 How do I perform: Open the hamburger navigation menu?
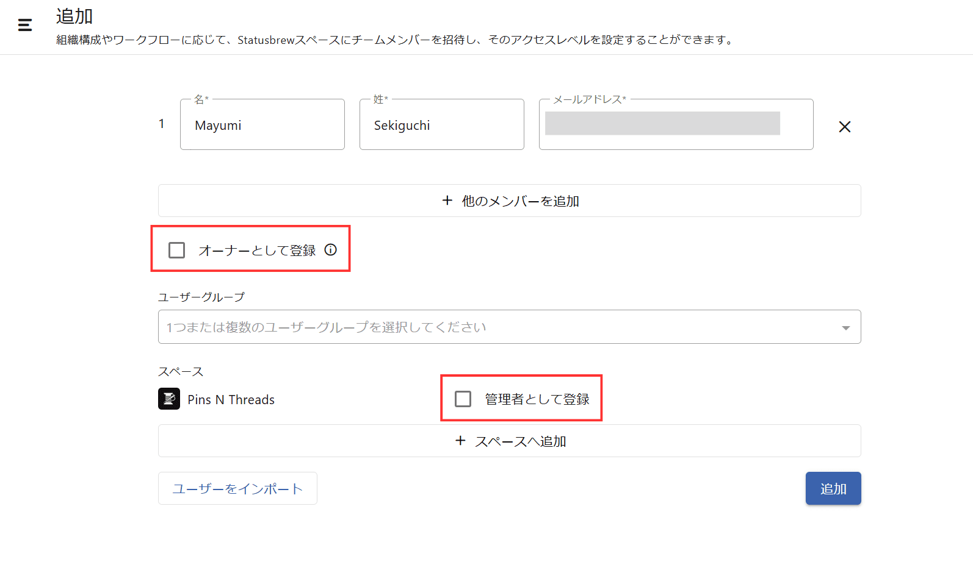(25, 25)
